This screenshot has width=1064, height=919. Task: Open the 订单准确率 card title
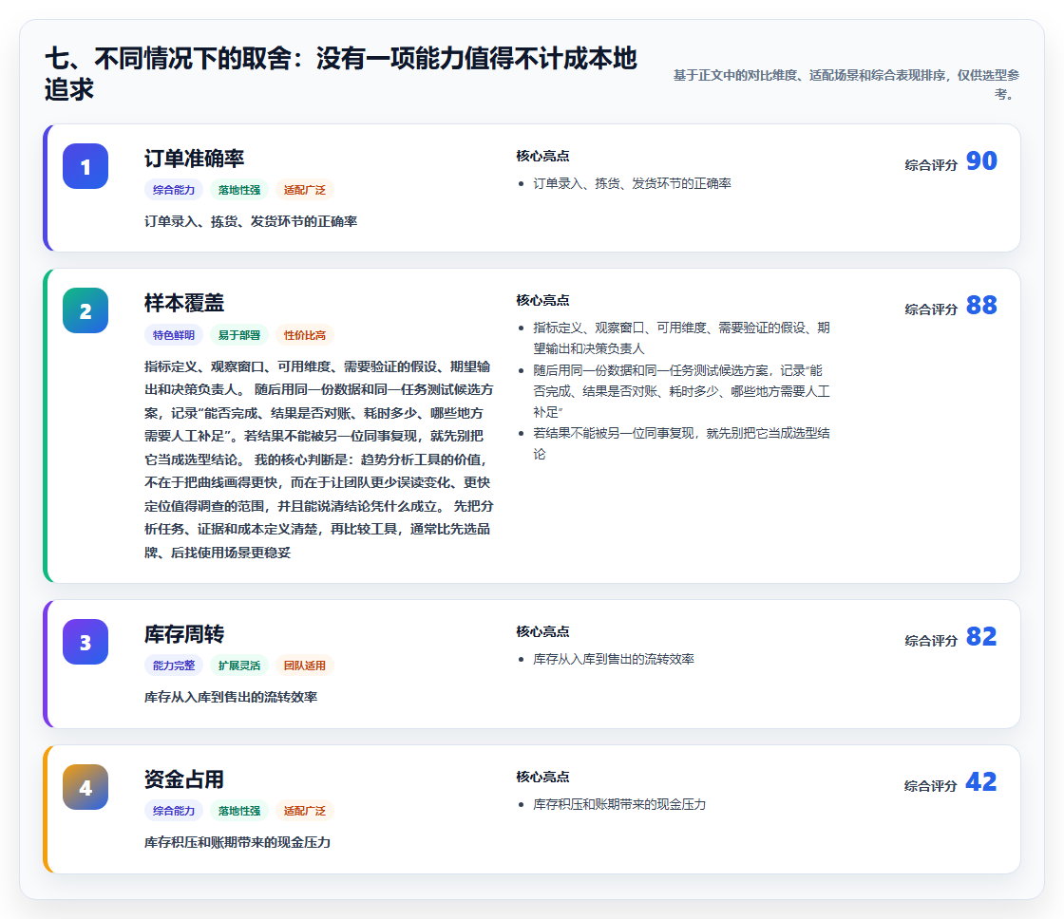194,158
